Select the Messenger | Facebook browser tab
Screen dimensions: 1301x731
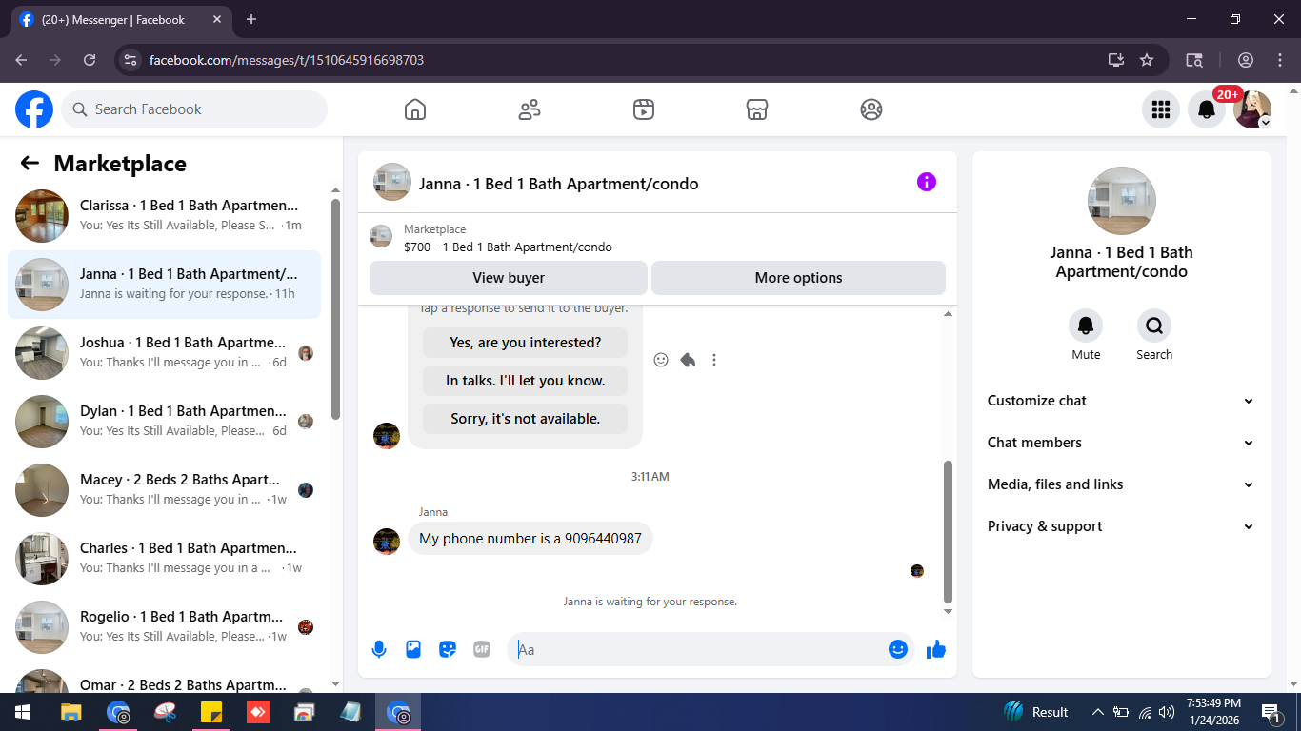tap(120, 19)
